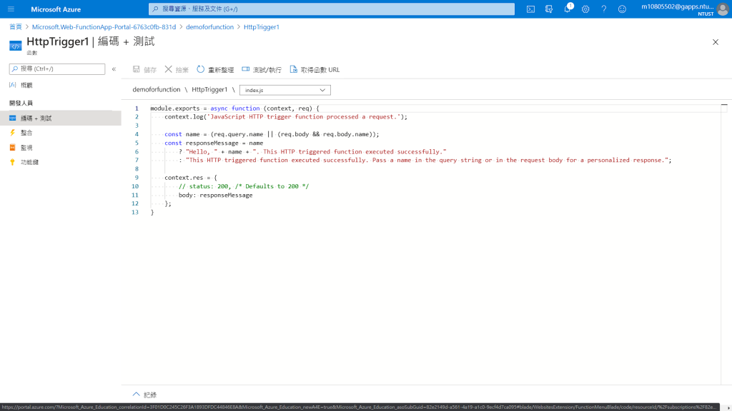Click the editor overview ruler at top right

pos(724,108)
